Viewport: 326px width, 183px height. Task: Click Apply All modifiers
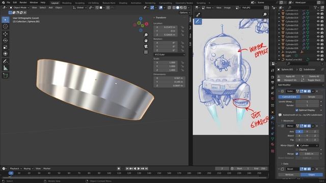pyautogui.click(x=290, y=76)
